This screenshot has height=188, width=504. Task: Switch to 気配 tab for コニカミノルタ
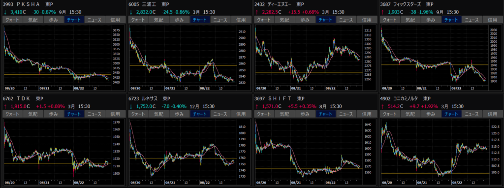tap(411, 114)
